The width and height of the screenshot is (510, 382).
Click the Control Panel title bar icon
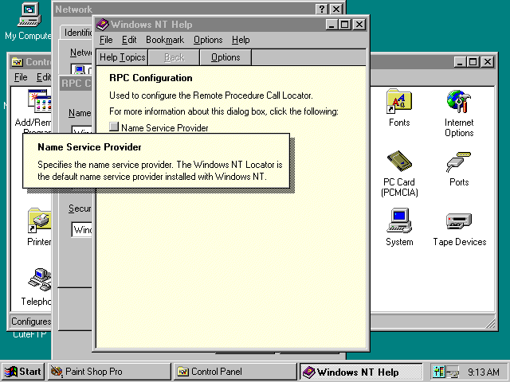coord(17,62)
